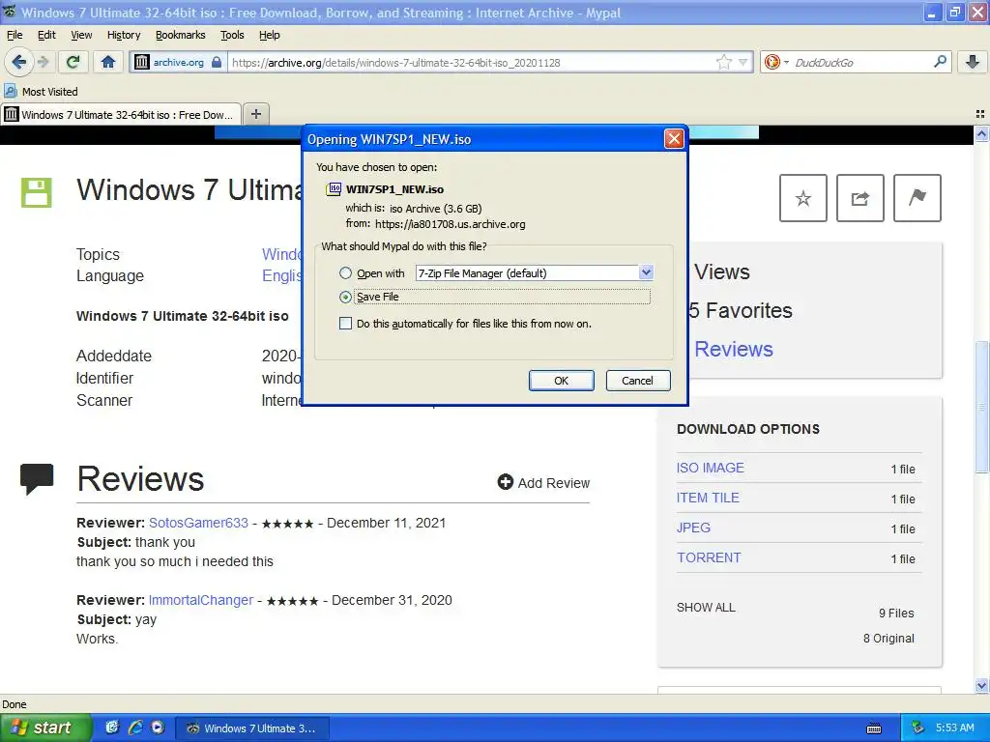Bookmark this page with the star icon
The width and height of the screenshot is (990, 742).
pyautogui.click(x=723, y=62)
